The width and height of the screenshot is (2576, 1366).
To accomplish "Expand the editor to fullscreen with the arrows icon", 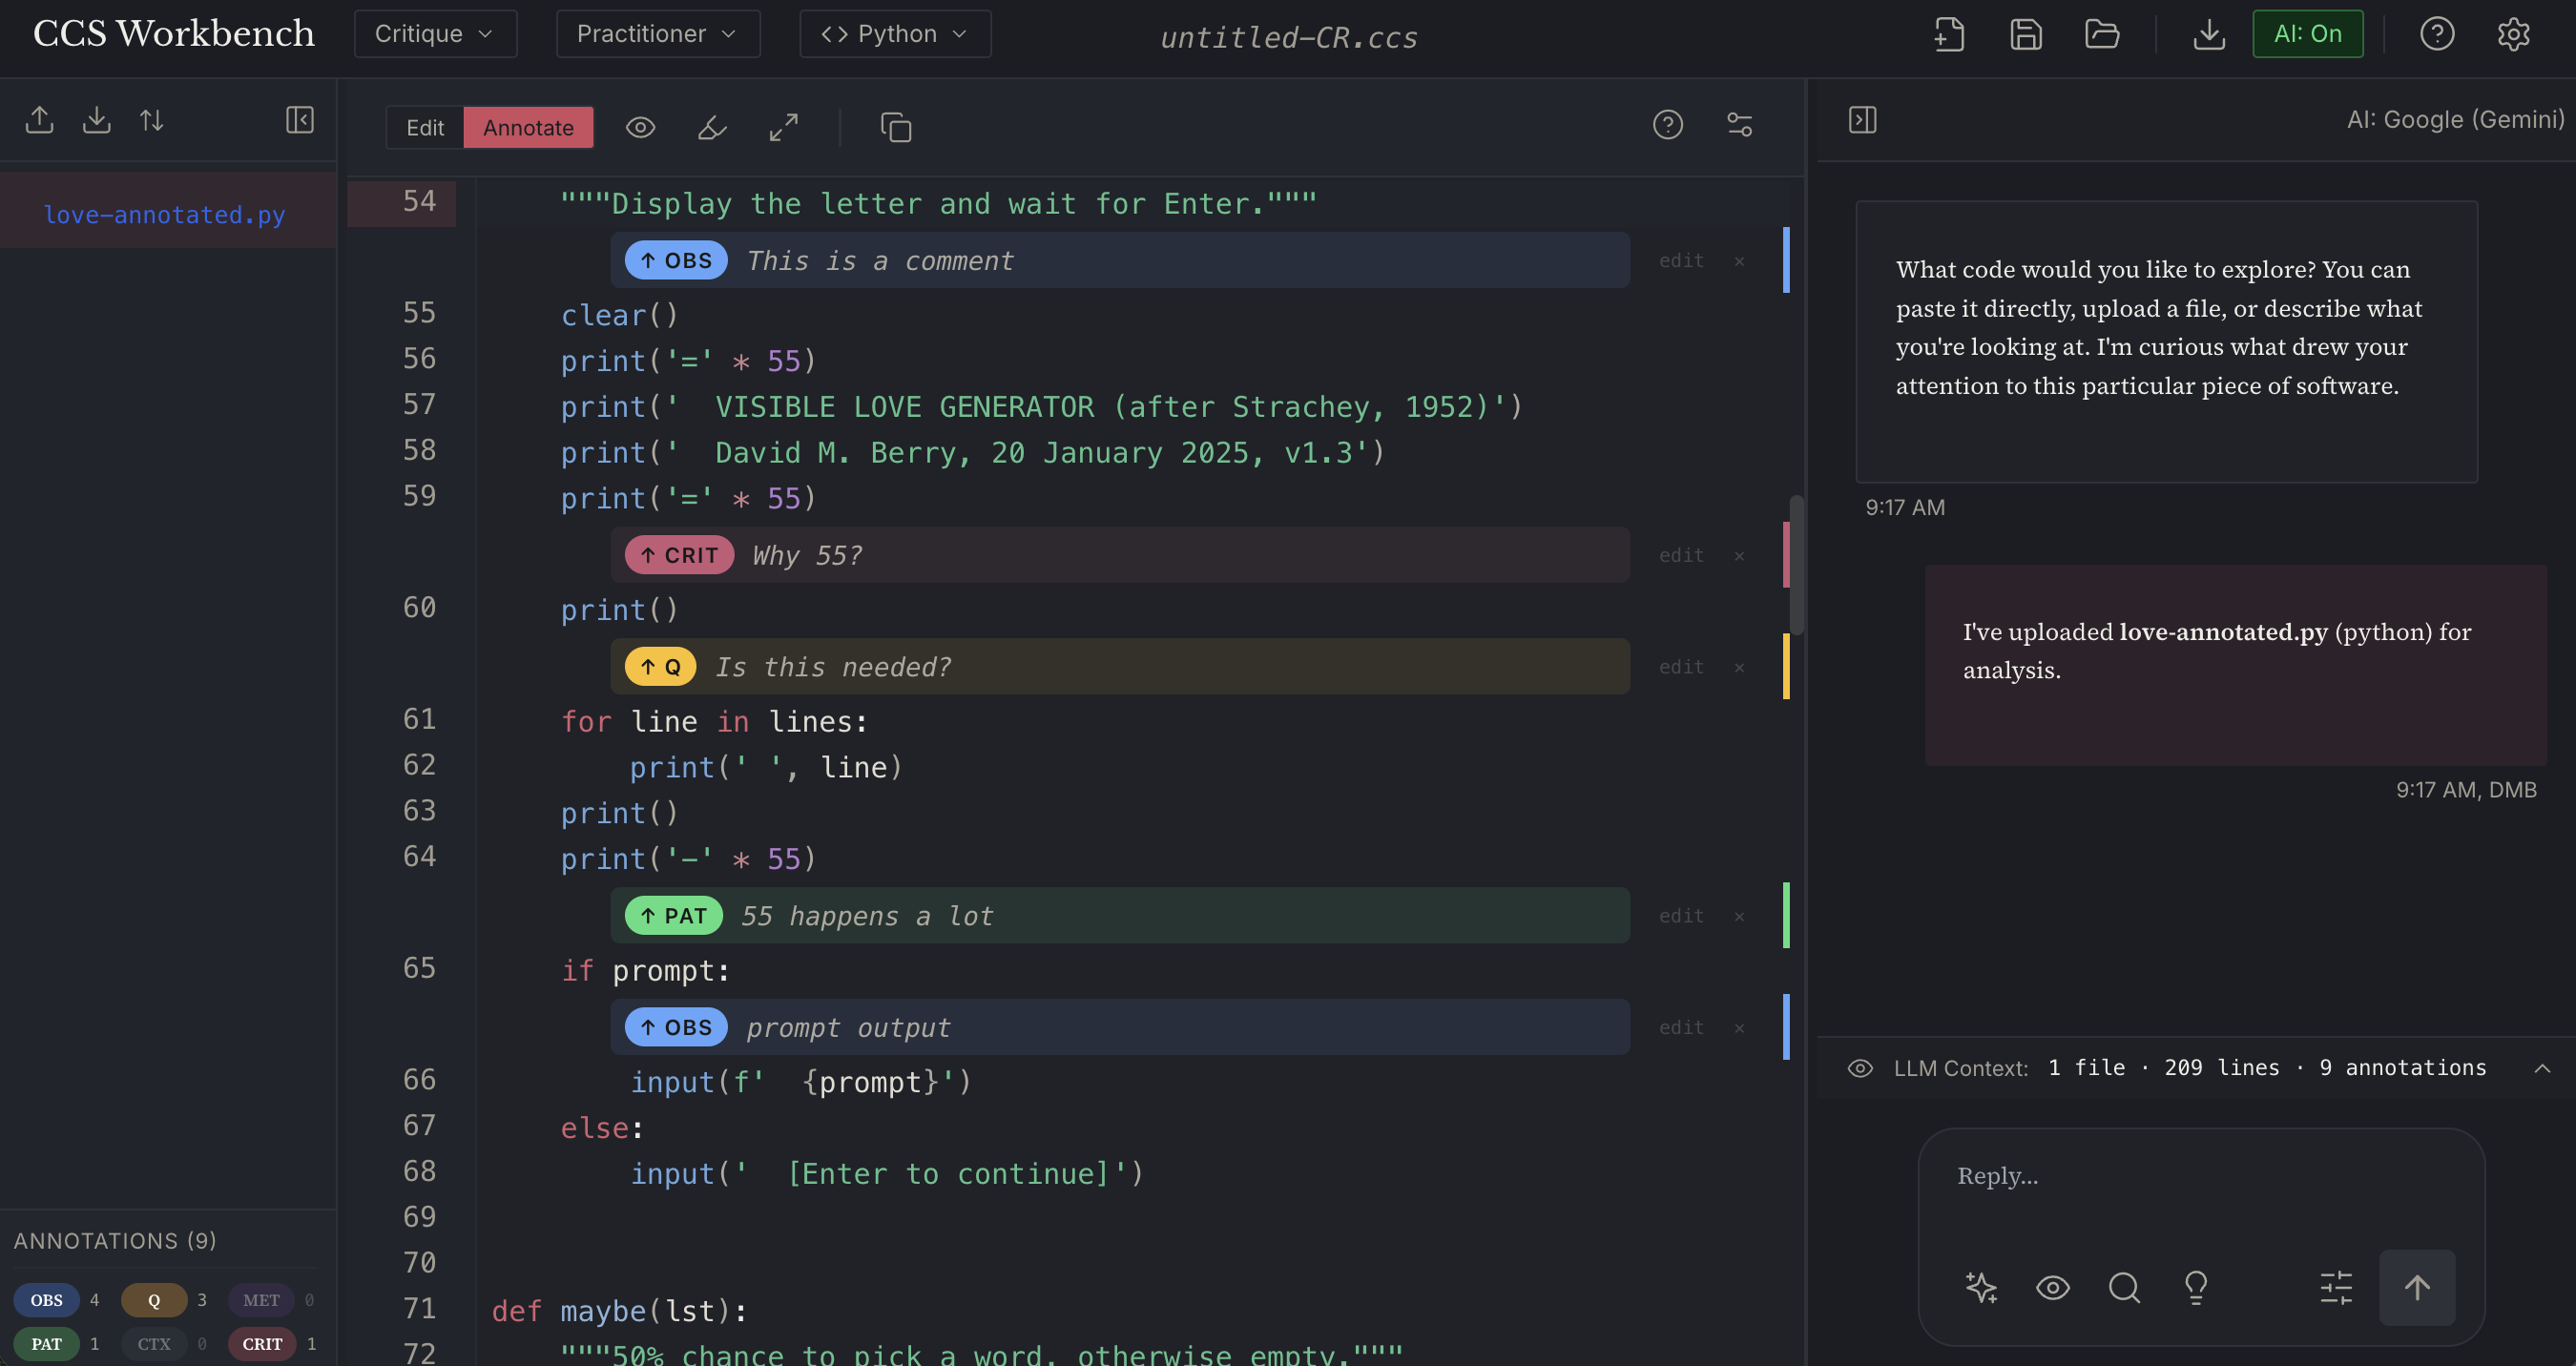I will coord(784,127).
